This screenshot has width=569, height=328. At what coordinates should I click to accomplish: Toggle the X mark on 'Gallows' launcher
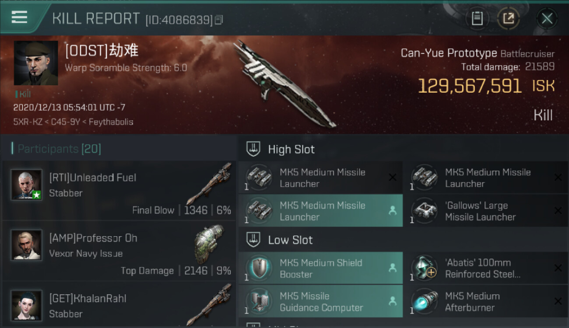558,210
